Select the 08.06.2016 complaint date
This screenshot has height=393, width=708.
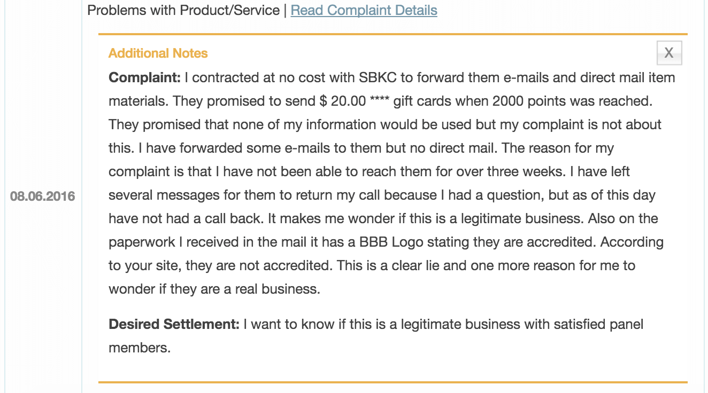point(43,196)
